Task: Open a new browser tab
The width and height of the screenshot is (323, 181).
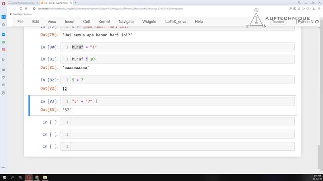Action: point(76,3)
